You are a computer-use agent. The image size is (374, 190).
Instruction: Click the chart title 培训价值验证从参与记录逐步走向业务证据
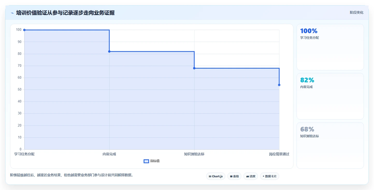click(x=65, y=13)
